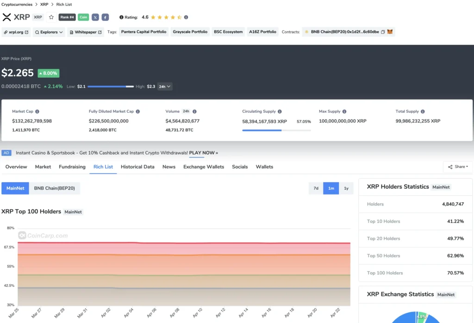Image resolution: width=474 pixels, height=323 pixels.
Task: Copy the BNB Chain contract address
Action: 383,32
